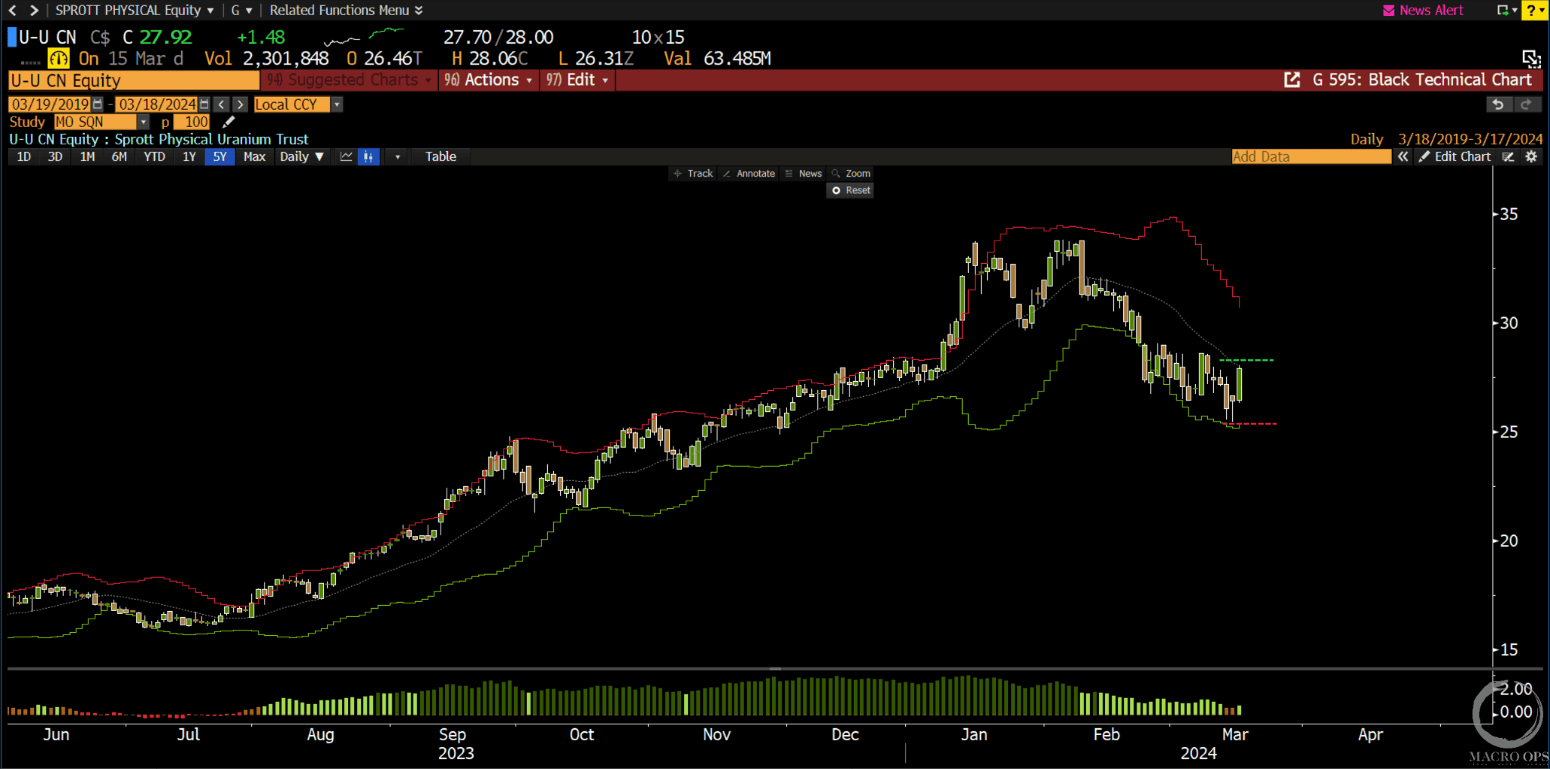Click the 35 price axis label
This screenshot has width=1550, height=769.
pos(1508,214)
